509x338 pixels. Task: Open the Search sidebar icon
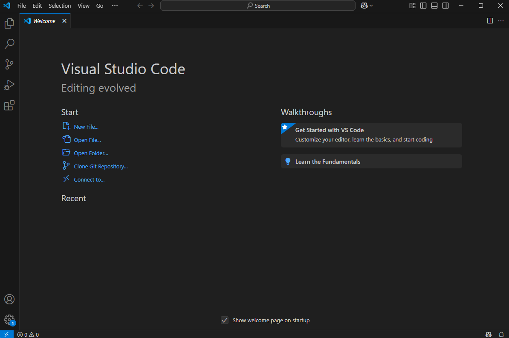click(9, 44)
